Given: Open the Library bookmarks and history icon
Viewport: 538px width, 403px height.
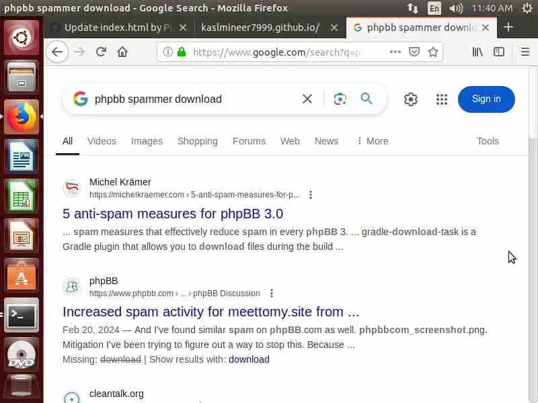Looking at the screenshot, I should [477, 52].
